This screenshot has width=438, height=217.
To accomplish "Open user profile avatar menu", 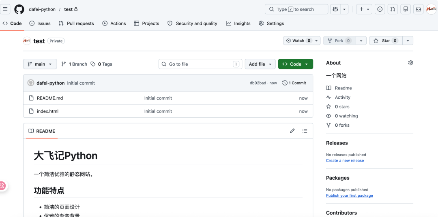I will [x=431, y=9].
